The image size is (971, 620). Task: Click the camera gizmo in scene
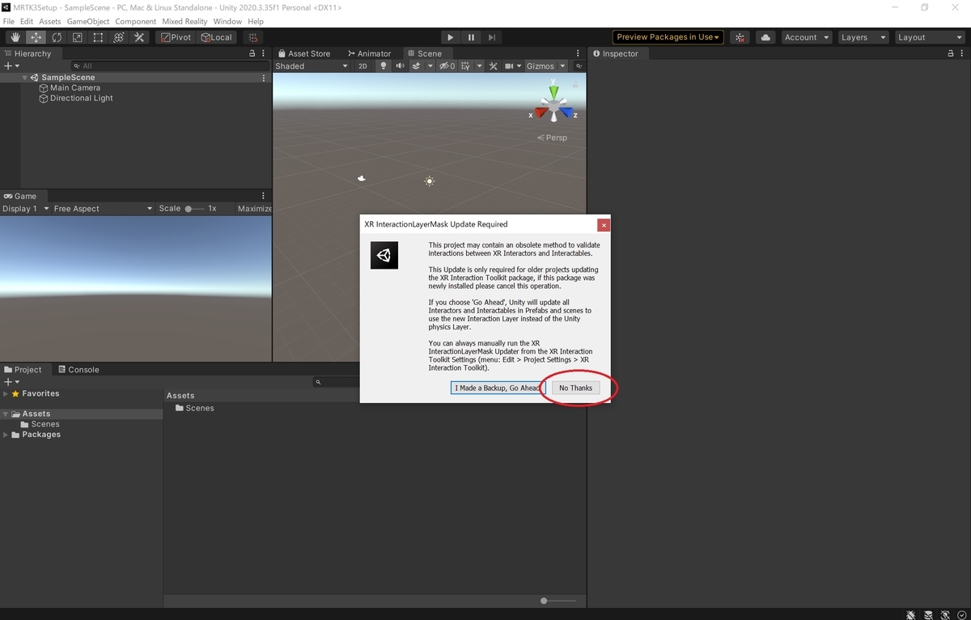(362, 178)
